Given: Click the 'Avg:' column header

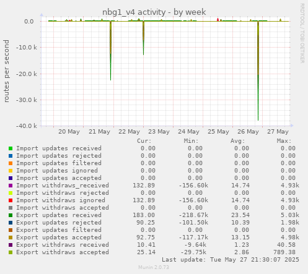Looking at the screenshot, I should [237, 141].
